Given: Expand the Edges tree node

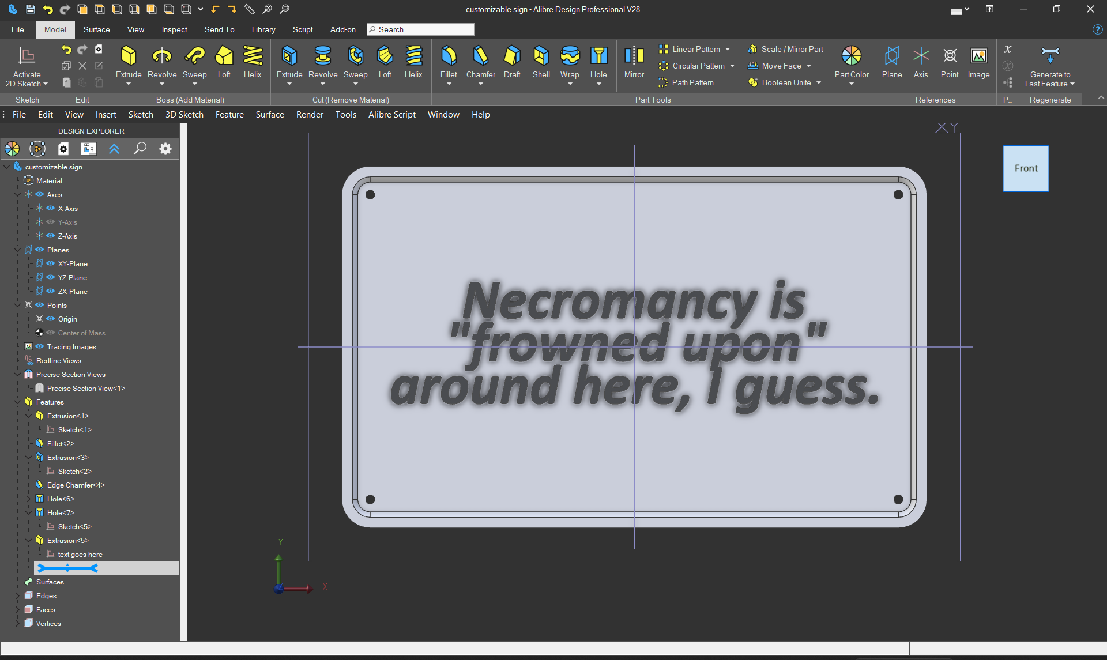Looking at the screenshot, I should click(x=17, y=595).
